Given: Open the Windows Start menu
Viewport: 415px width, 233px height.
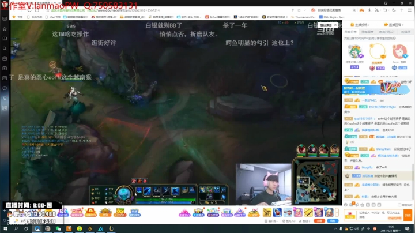Looking at the screenshot, I should 5,228.
